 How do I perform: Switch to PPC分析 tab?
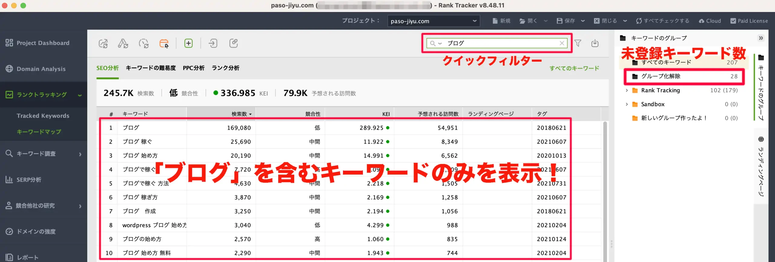coord(193,68)
